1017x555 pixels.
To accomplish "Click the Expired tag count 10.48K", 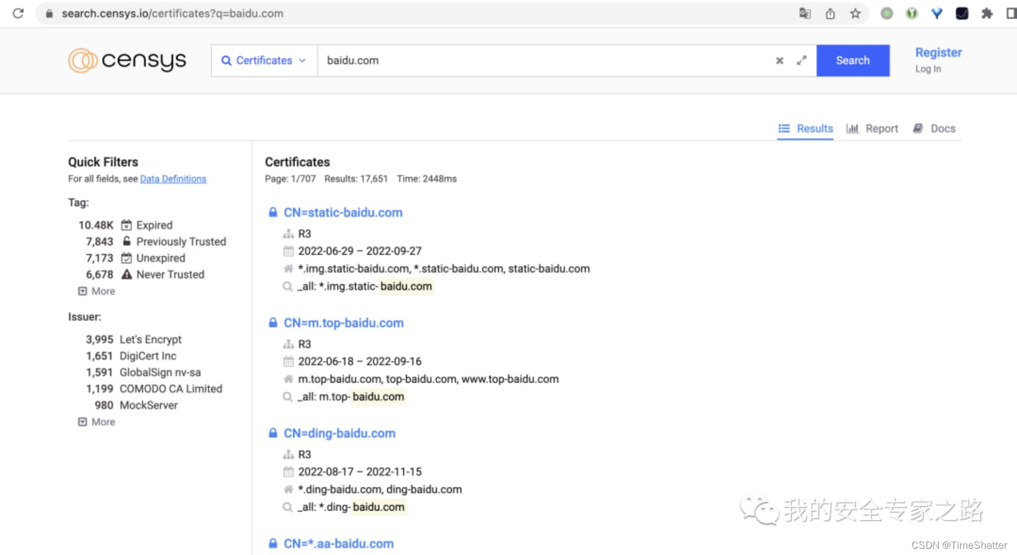I will click(96, 225).
